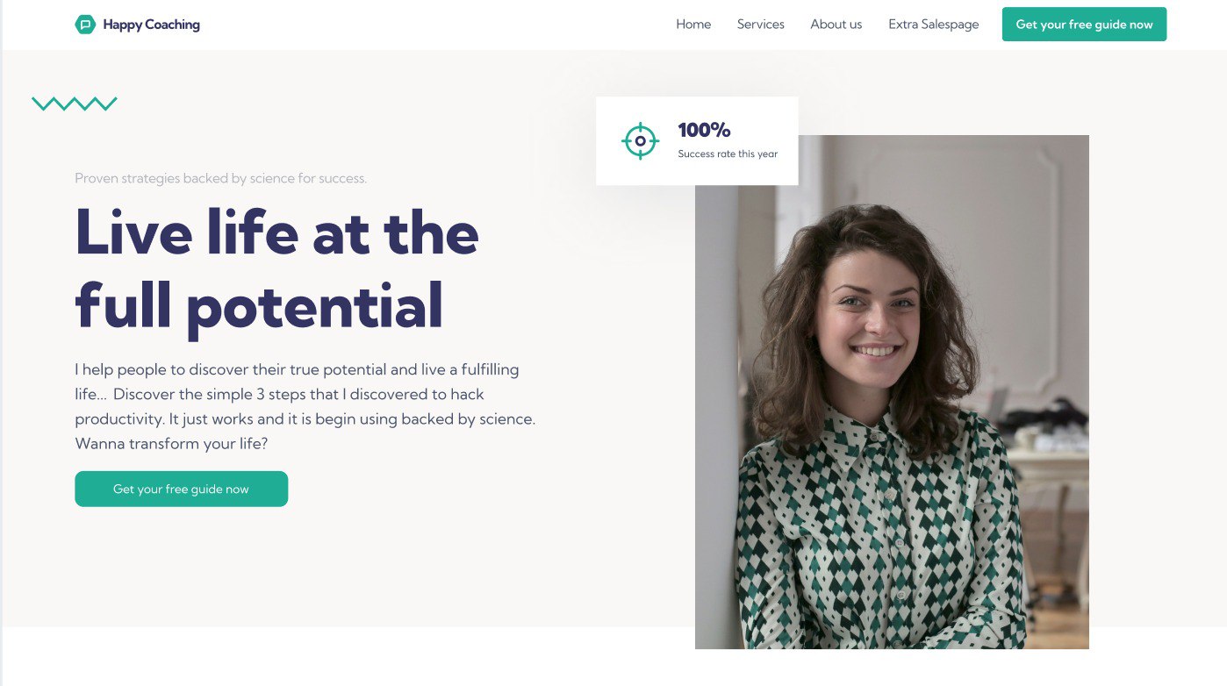
Task: Click the Wanna transform your life question
Action: point(171,444)
